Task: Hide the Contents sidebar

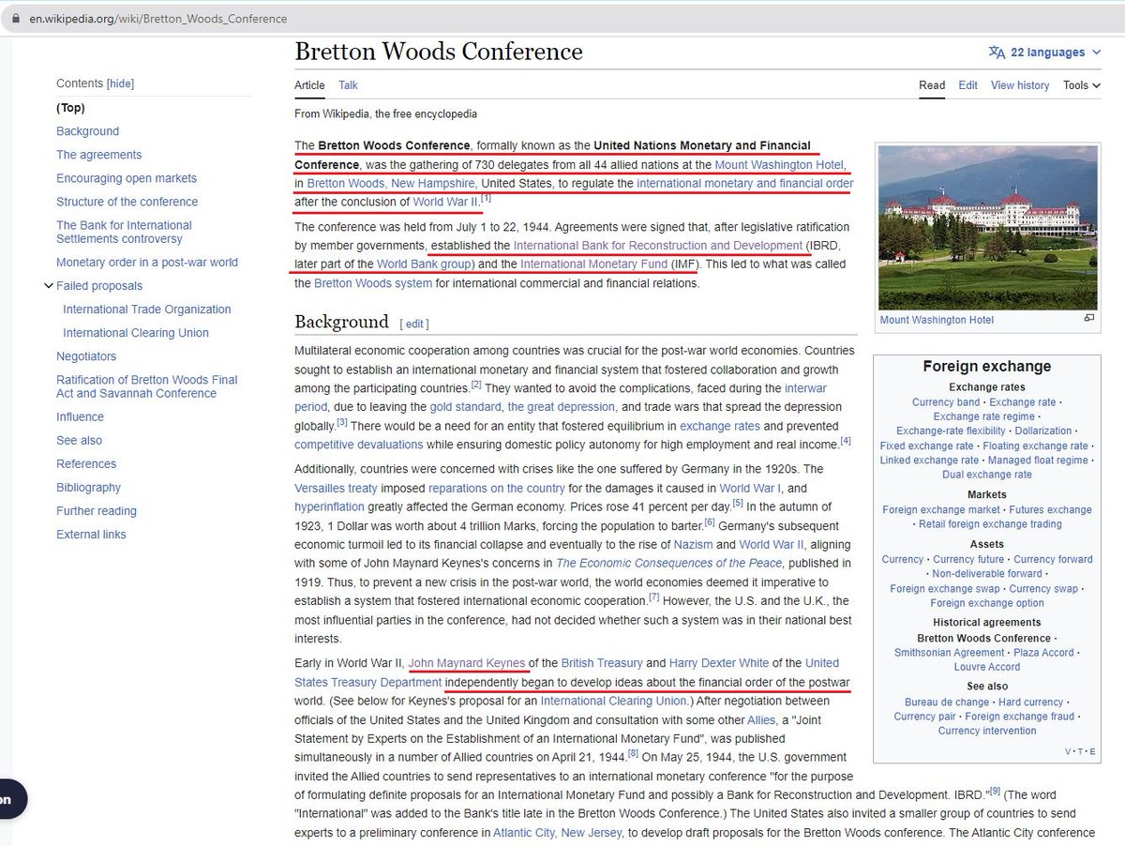Action: pyautogui.click(x=120, y=83)
